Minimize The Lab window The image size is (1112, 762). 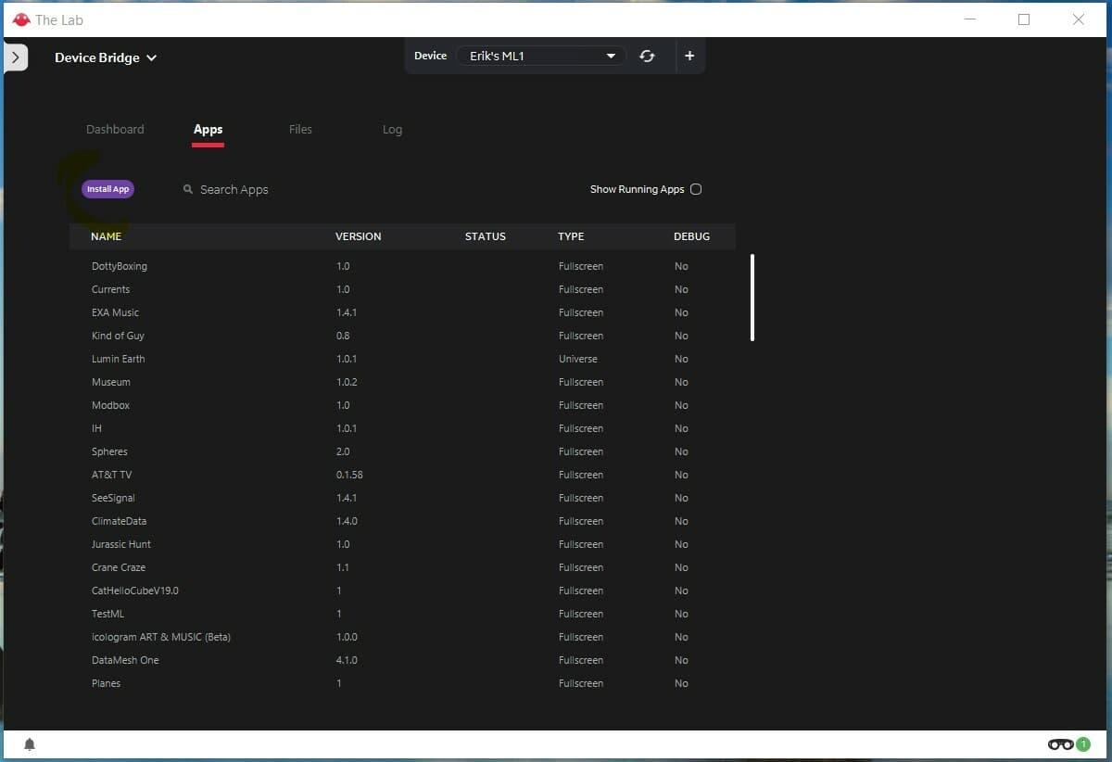click(x=969, y=19)
